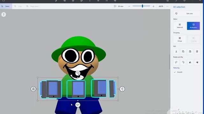204x114 pixels.
Task: Flip the selection horizontally
Action: point(190,62)
